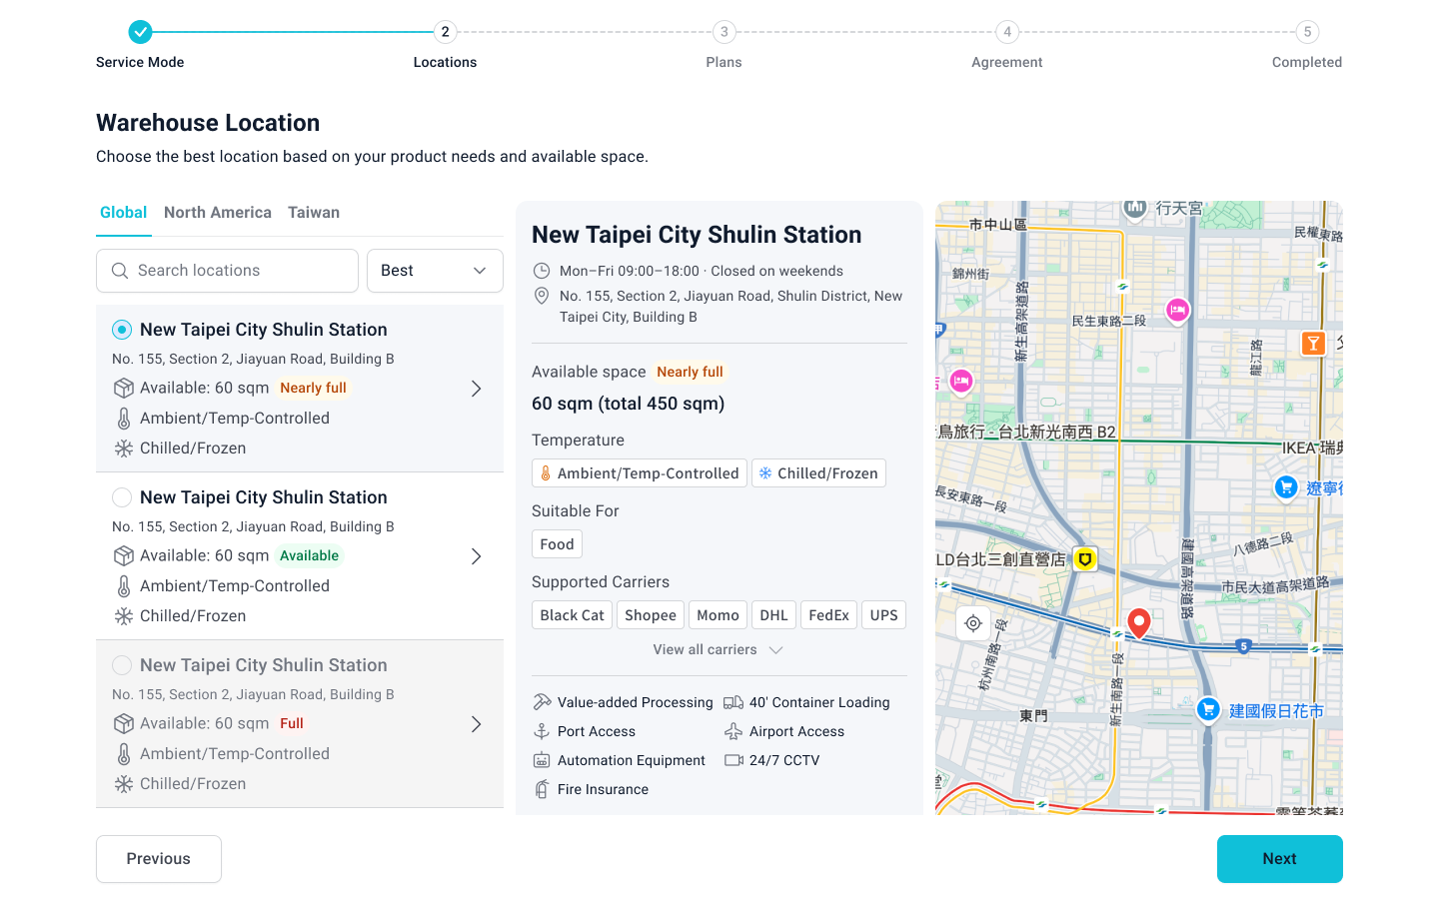Select the radio button for the Full location

(x=122, y=665)
